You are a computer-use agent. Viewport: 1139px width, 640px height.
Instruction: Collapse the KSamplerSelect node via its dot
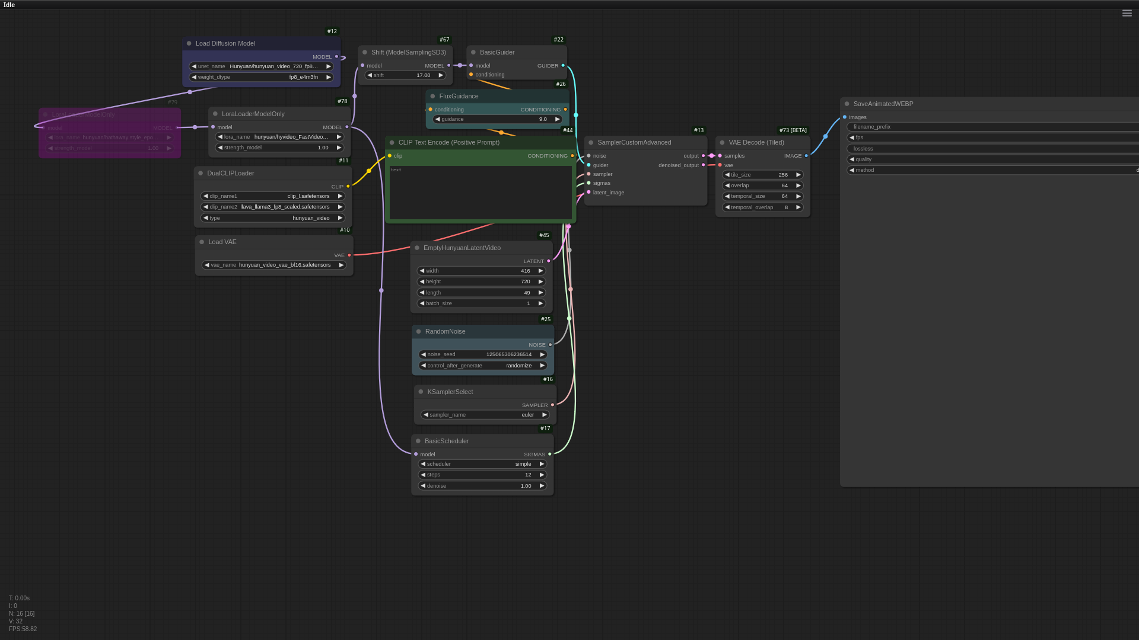click(421, 392)
